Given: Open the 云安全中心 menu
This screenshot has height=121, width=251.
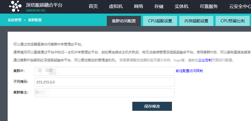Looking at the screenshot, I should pyautogui.click(x=240, y=7).
